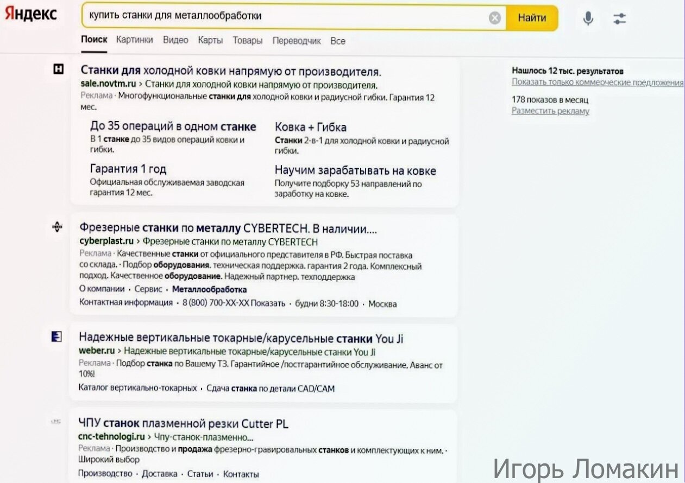The width and height of the screenshot is (685, 483).
Task: Open the weber.ru favicon icon
Action: point(56,337)
